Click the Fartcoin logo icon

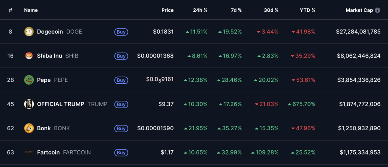29,153
